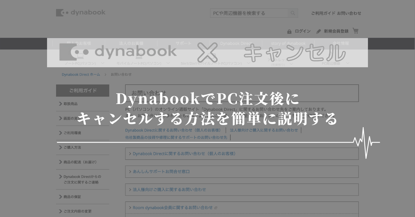Focus the PCや周辺機器を検索する search field
Image resolution: width=415 pixels, height=217 pixels.
tap(249, 13)
